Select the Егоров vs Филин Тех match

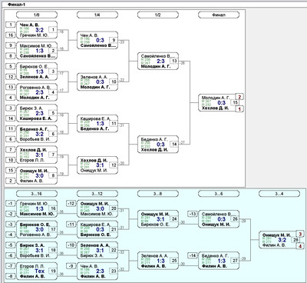click(x=37, y=271)
